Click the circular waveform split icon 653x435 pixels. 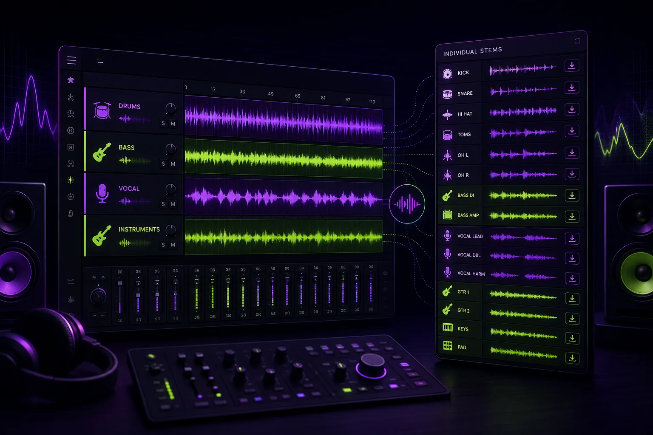407,204
